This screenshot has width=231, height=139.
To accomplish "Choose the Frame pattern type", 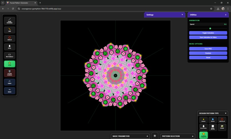I will click(x=222, y=127).
